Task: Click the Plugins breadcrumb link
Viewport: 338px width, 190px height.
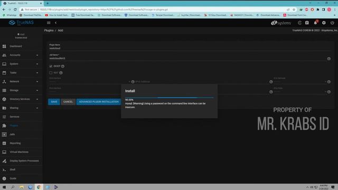Action: [x=49, y=31]
